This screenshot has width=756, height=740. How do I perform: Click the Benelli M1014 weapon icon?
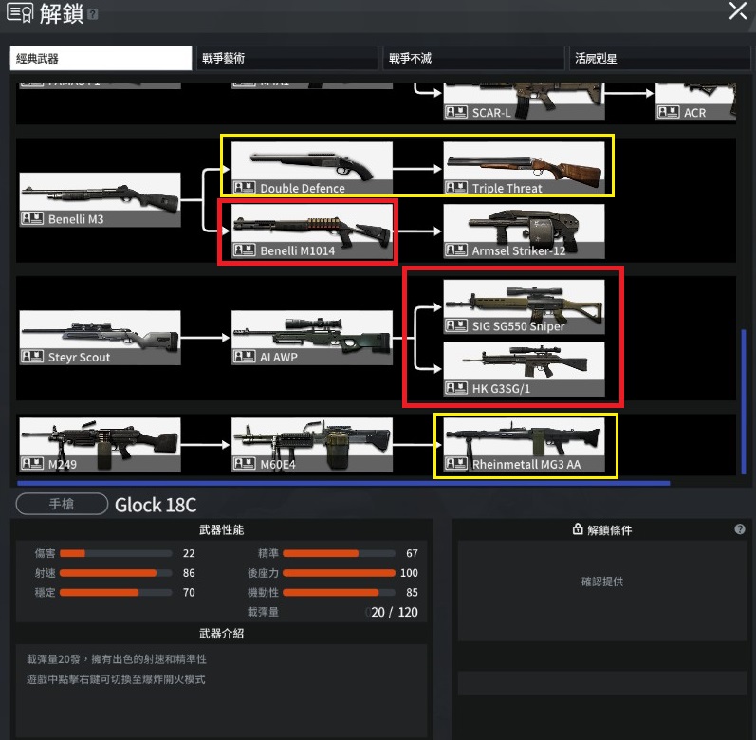point(312,231)
